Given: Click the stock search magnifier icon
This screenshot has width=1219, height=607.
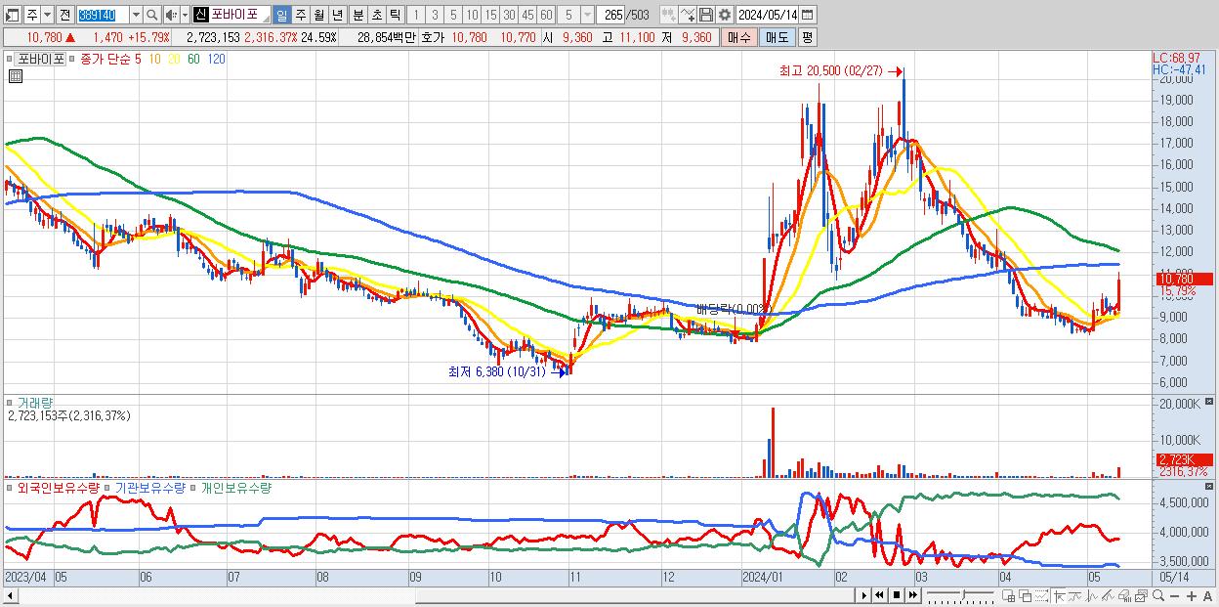Looking at the screenshot, I should click(x=151, y=15).
